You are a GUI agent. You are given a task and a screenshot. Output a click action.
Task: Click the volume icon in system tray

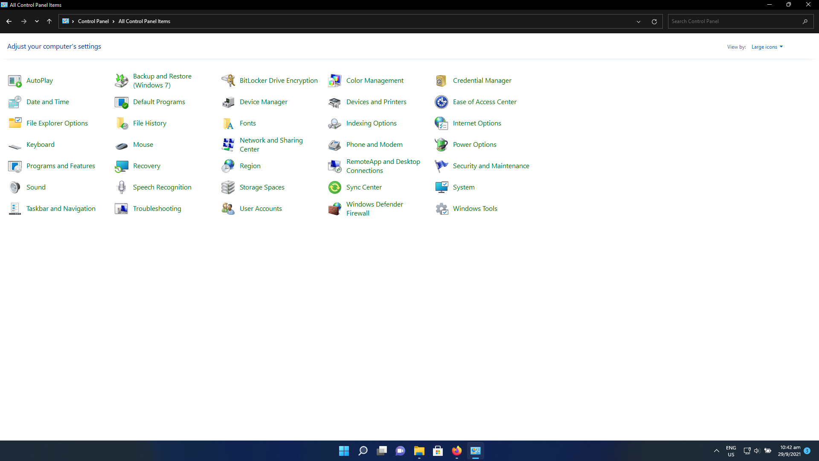pyautogui.click(x=757, y=451)
